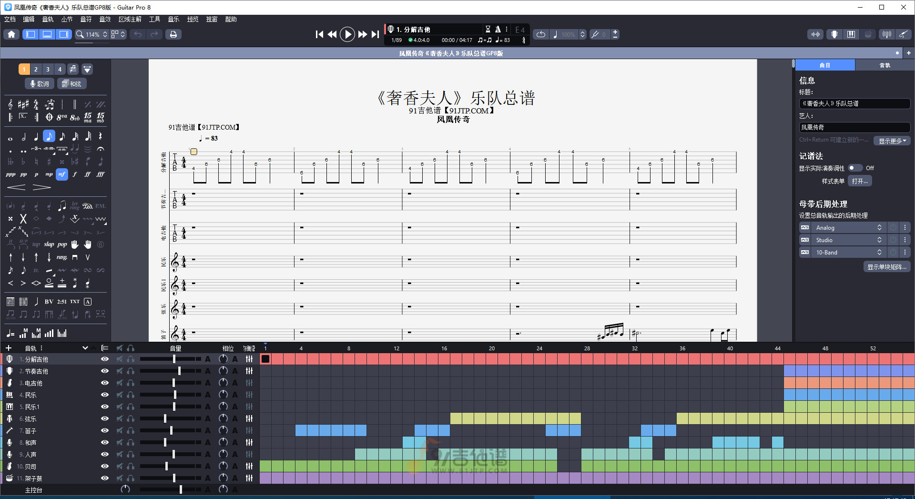Select the sixteenth note duration
Image resolution: width=915 pixels, height=499 pixels.
[x=62, y=137]
